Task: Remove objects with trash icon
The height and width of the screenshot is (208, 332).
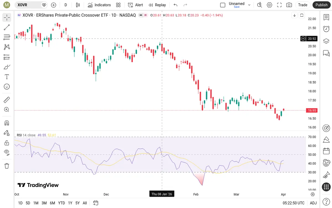Action: pyautogui.click(x=7, y=166)
